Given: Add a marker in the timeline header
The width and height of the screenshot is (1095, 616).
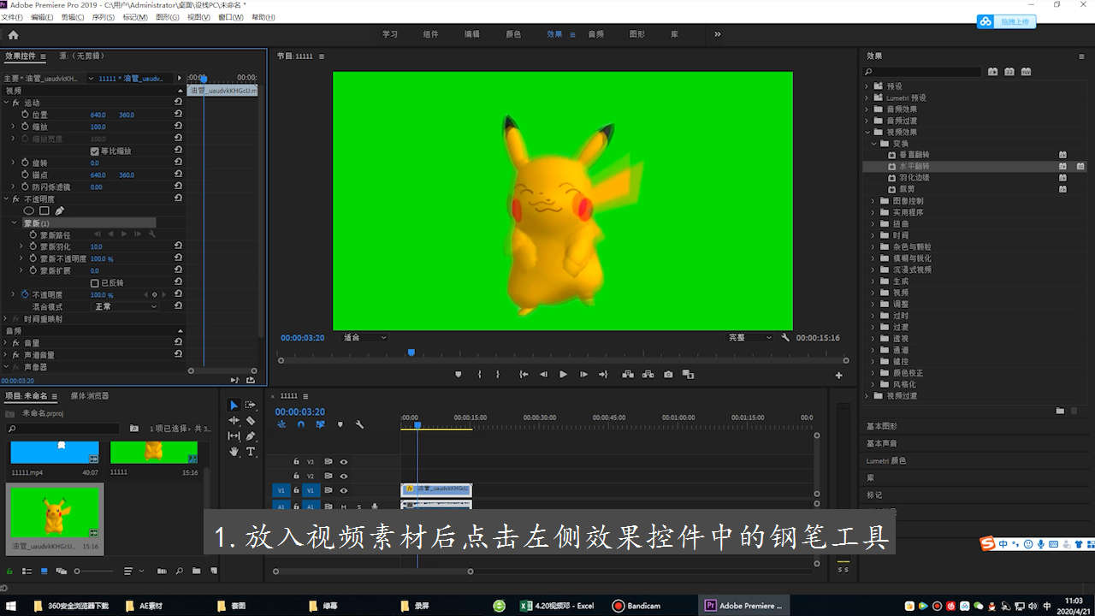Looking at the screenshot, I should pos(340,424).
